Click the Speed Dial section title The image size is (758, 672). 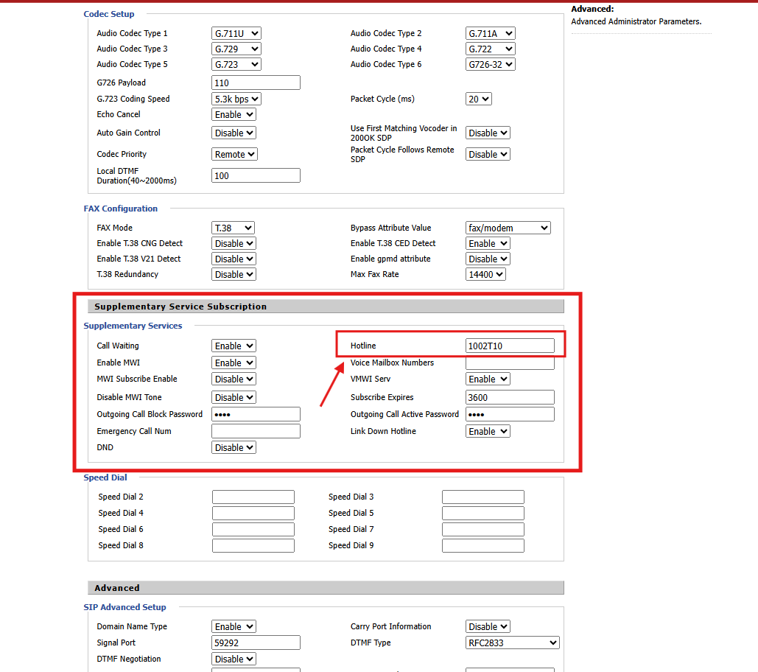105,477
